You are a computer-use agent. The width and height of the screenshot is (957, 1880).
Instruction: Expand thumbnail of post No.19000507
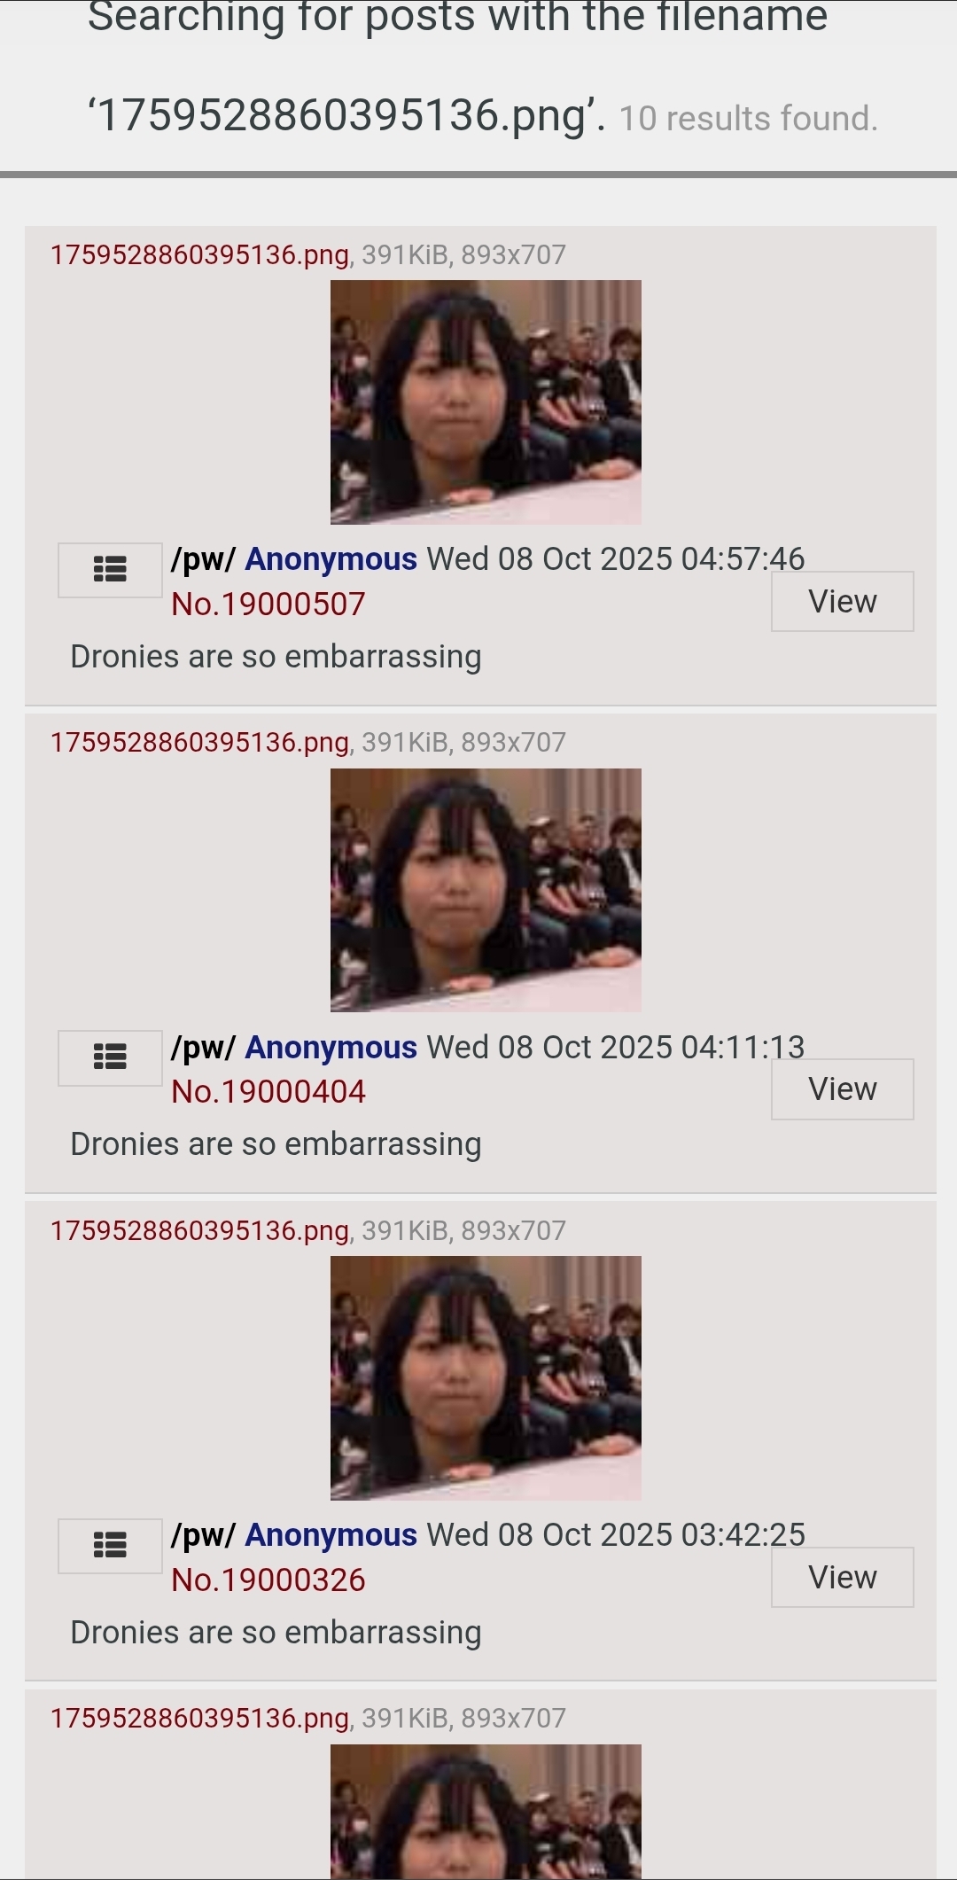pyautogui.click(x=486, y=402)
